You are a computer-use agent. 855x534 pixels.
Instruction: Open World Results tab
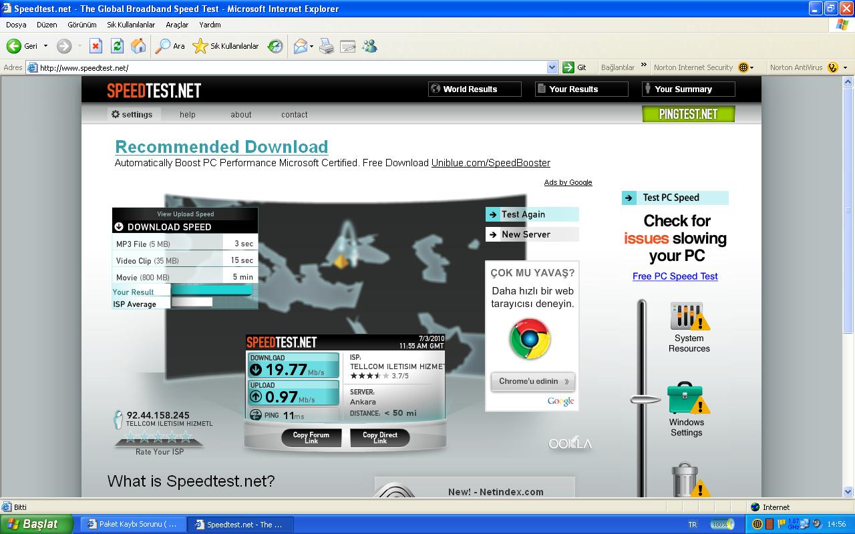coord(474,89)
